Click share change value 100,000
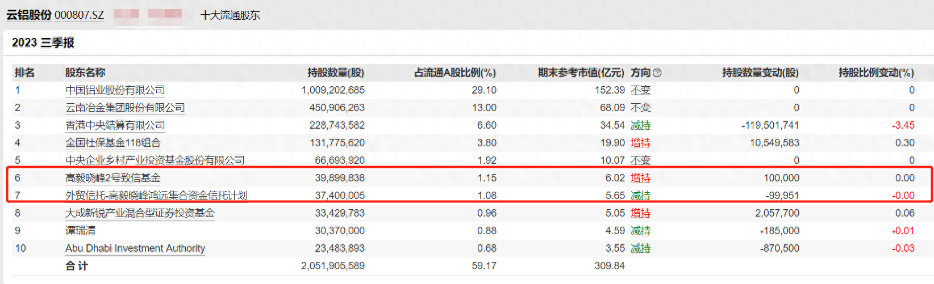Image resolution: width=934 pixels, height=284 pixels. [781, 178]
